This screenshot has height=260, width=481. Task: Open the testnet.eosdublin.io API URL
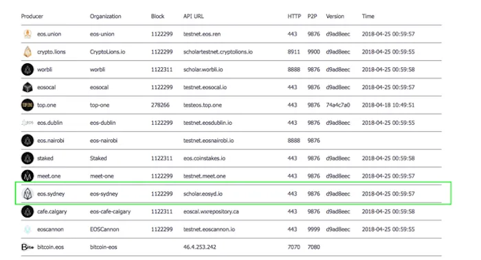(x=208, y=123)
